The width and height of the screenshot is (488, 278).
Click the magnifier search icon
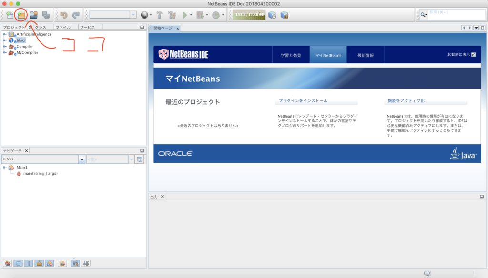click(x=423, y=15)
